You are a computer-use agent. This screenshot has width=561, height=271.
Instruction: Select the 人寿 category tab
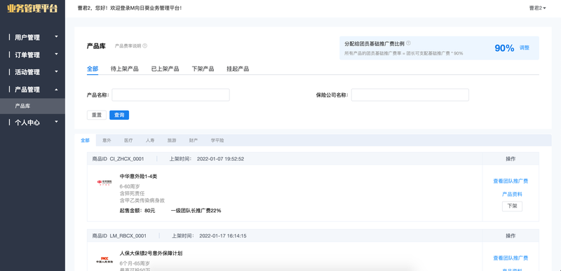[x=150, y=140]
